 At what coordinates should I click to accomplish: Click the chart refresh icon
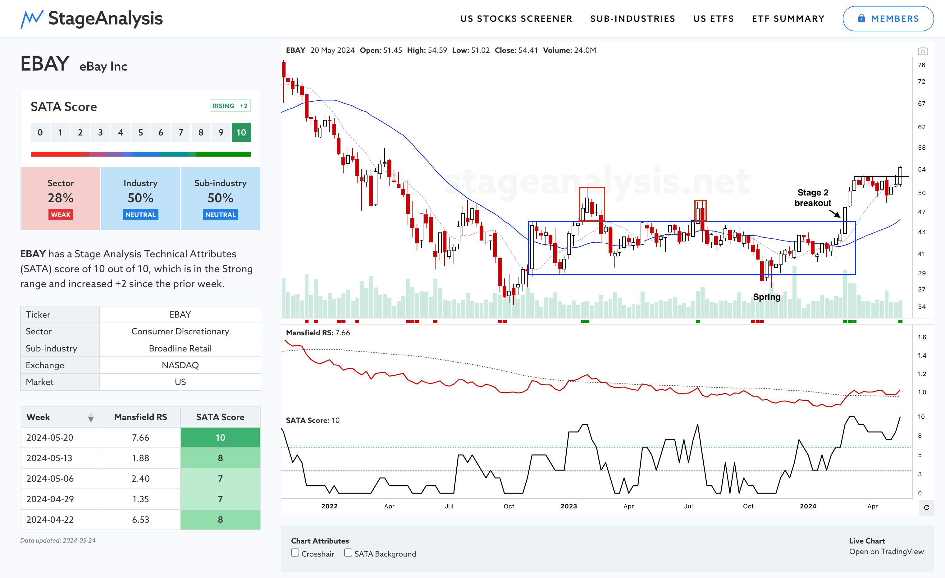tap(927, 507)
